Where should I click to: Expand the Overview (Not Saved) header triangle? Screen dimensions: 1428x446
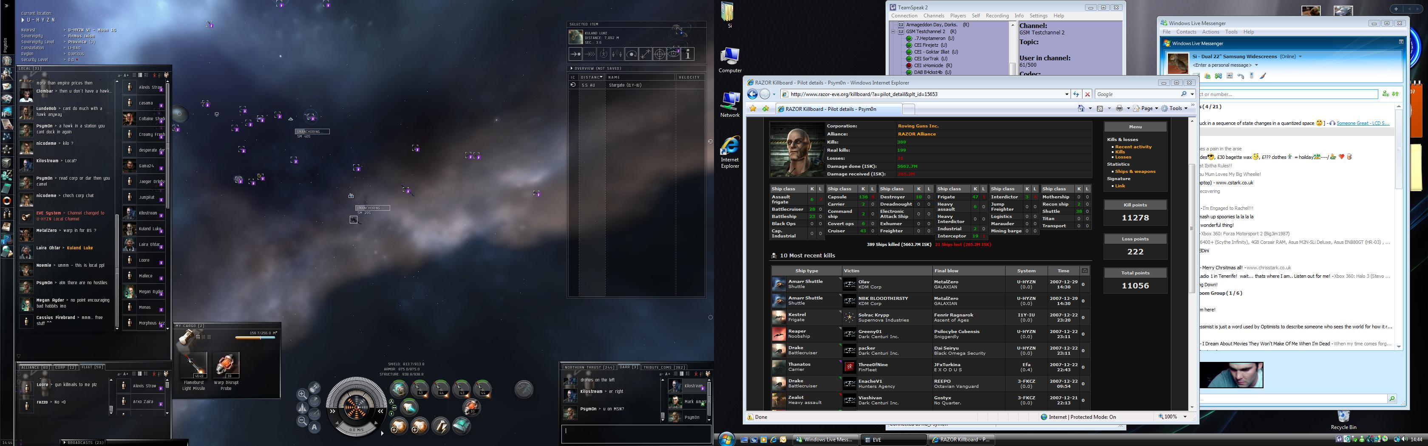click(572, 68)
